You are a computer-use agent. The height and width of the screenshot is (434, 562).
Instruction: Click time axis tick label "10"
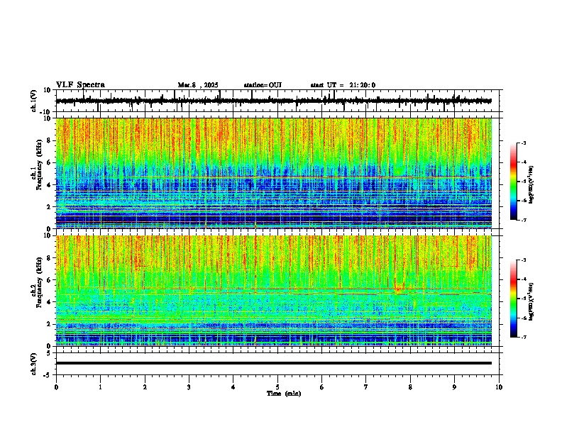(499, 387)
